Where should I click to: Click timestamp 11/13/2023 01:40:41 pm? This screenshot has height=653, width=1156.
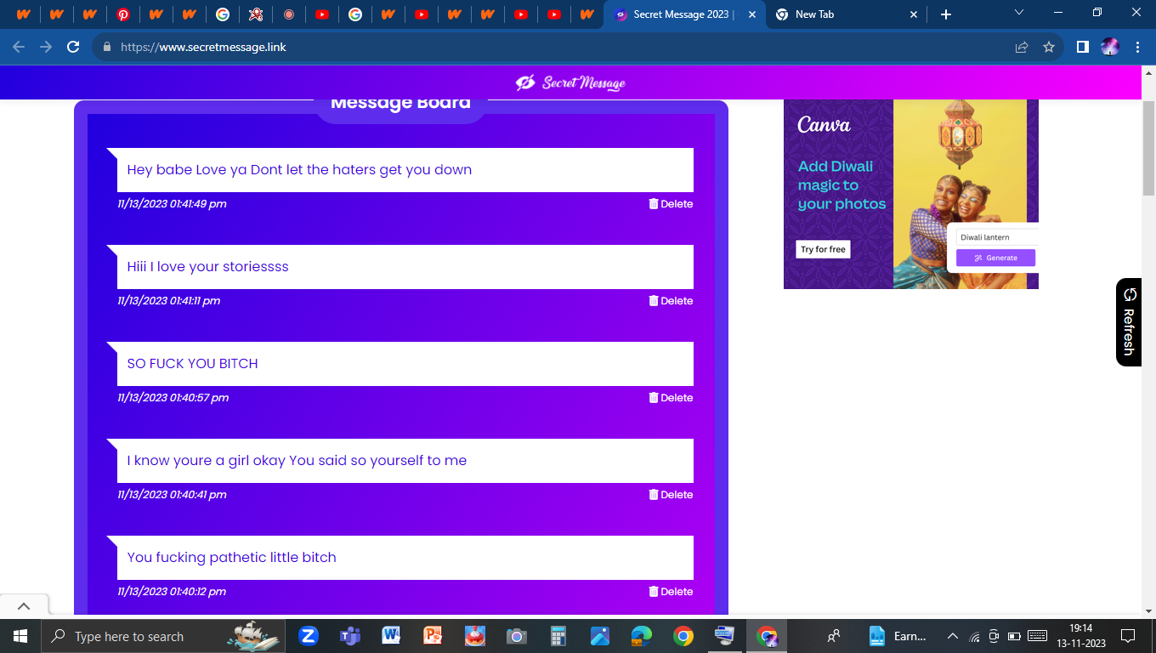tap(172, 495)
